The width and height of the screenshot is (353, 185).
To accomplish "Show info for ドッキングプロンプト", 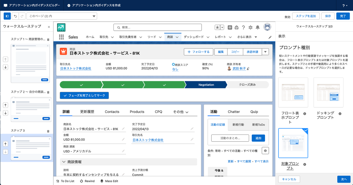I will [x=340, y=114].
